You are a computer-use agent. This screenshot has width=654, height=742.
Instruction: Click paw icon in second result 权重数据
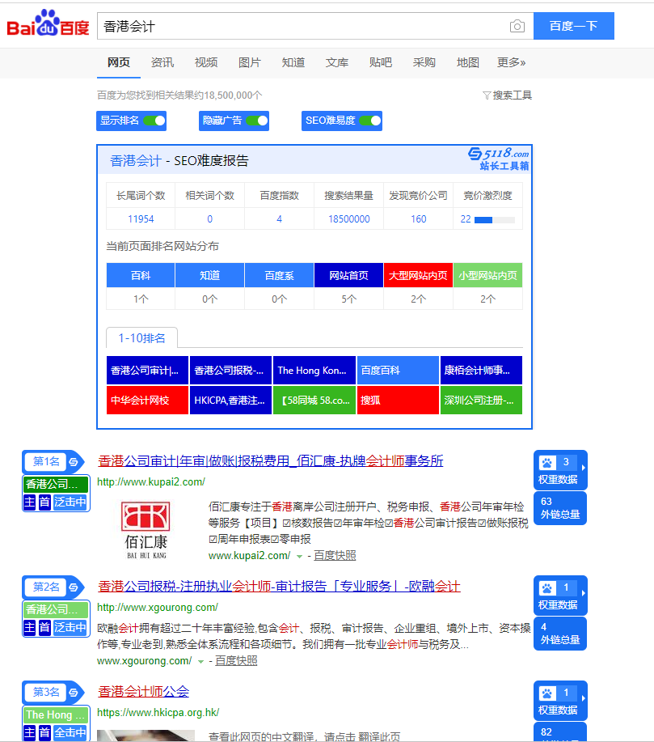tap(547, 587)
